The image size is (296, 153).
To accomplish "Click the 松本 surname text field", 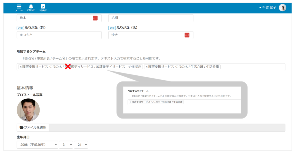I will (53, 18).
